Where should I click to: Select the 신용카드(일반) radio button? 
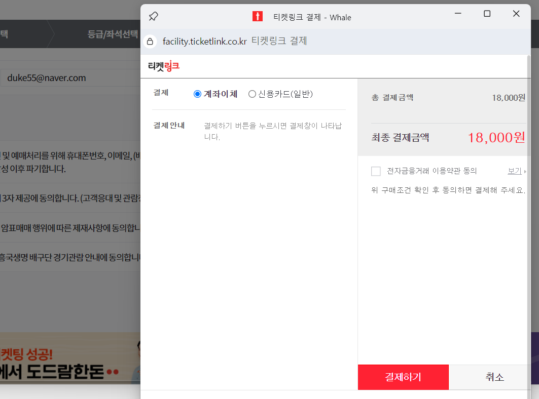[252, 94]
